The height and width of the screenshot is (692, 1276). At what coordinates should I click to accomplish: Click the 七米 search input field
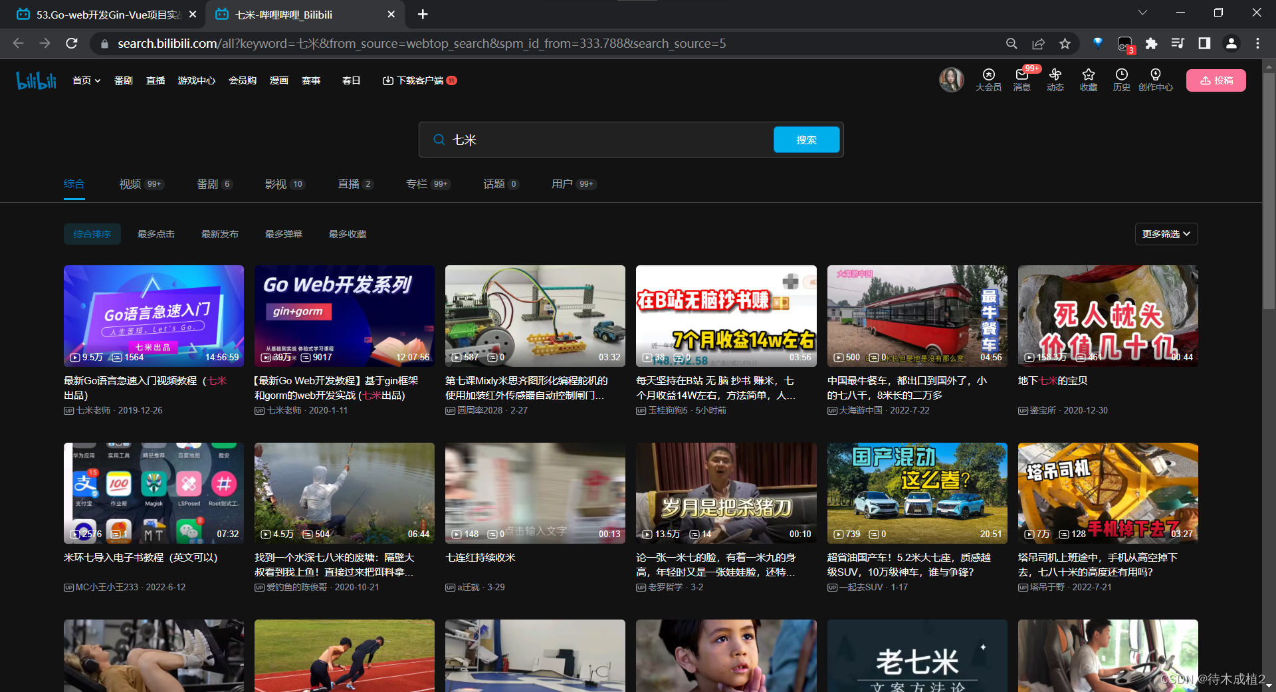(x=608, y=140)
